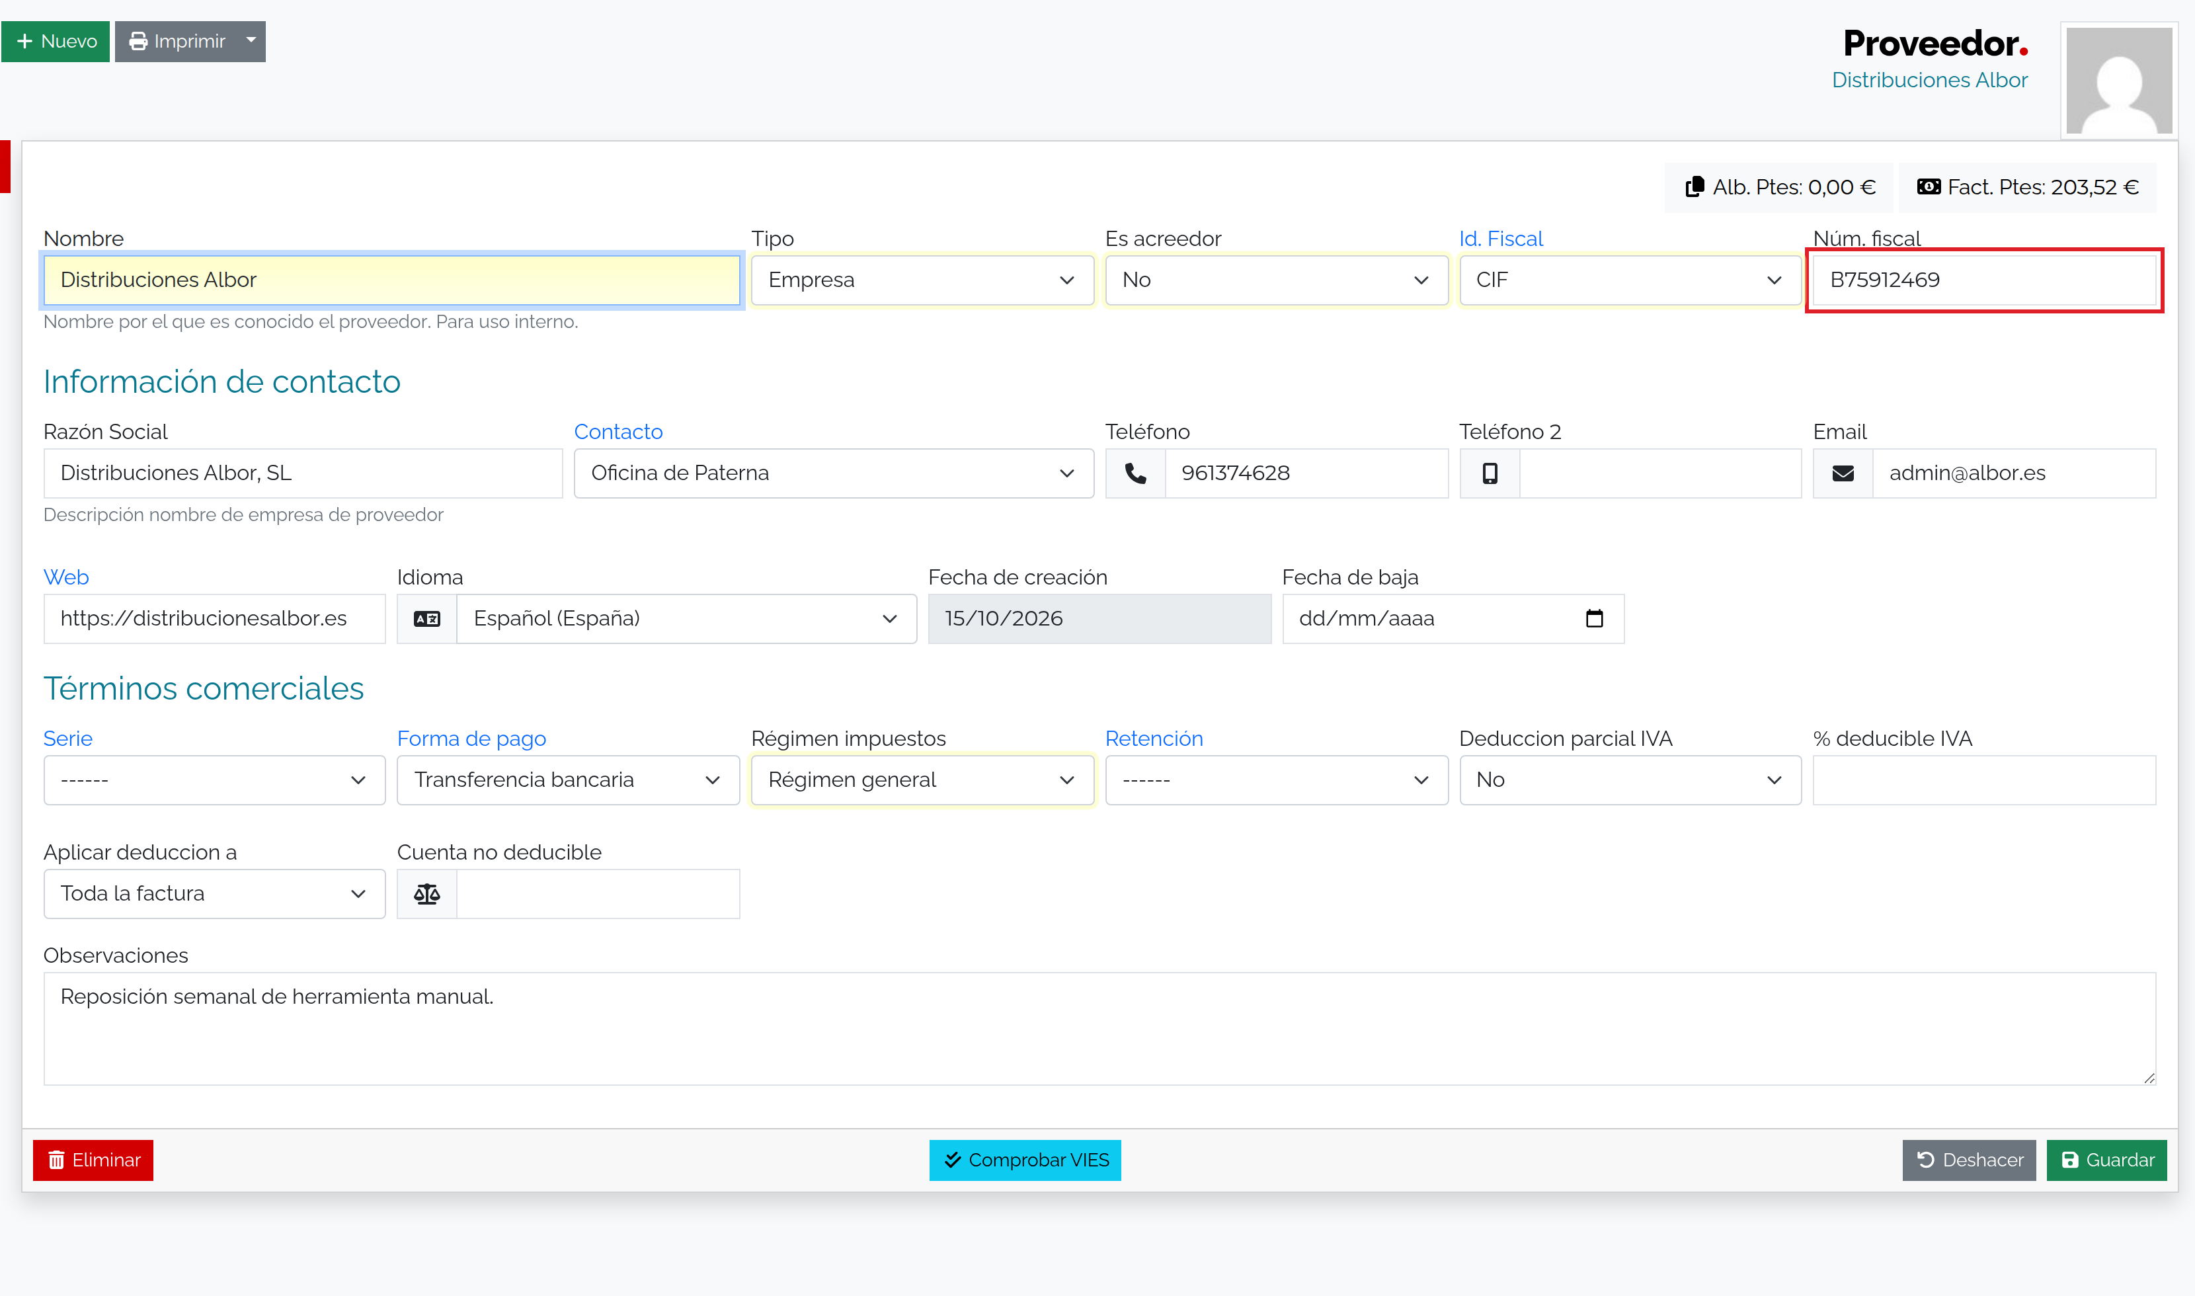Click the language icon beside Idioma
The height and width of the screenshot is (1296, 2195).
click(x=427, y=619)
